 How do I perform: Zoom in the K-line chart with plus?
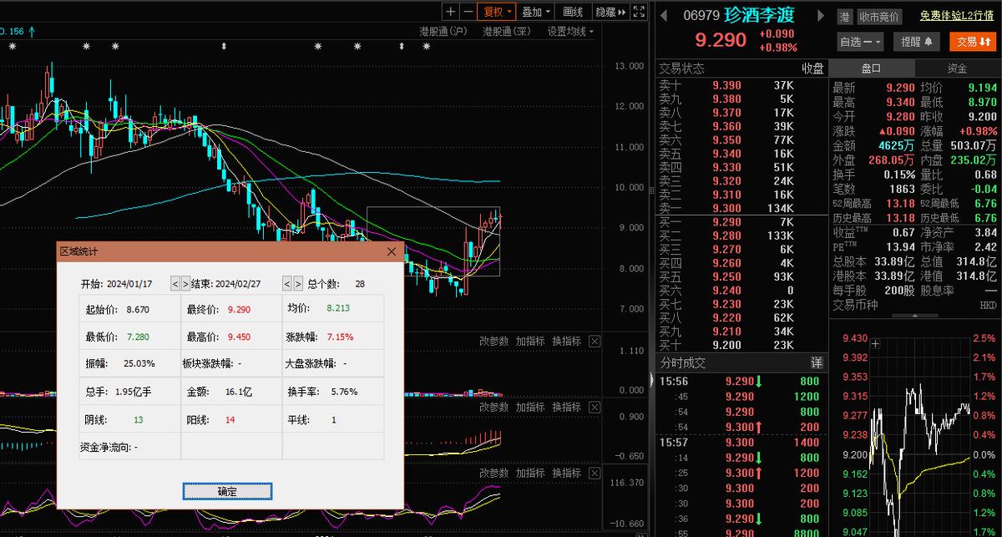[451, 12]
